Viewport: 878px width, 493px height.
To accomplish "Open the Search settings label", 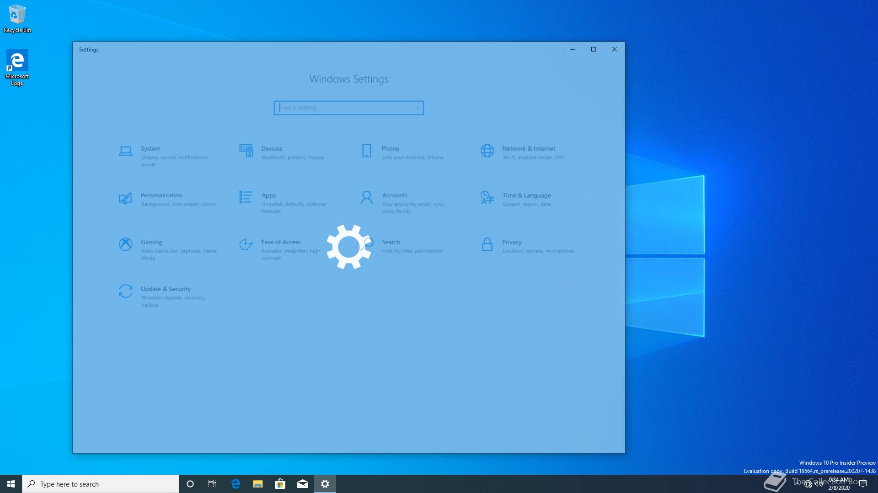I will pos(391,242).
